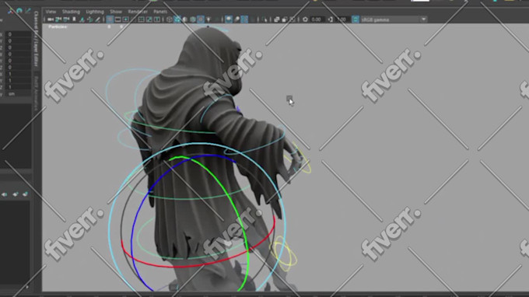Click the Exposure reset icon
Viewport: 529px width, 297px height.
pos(305,19)
